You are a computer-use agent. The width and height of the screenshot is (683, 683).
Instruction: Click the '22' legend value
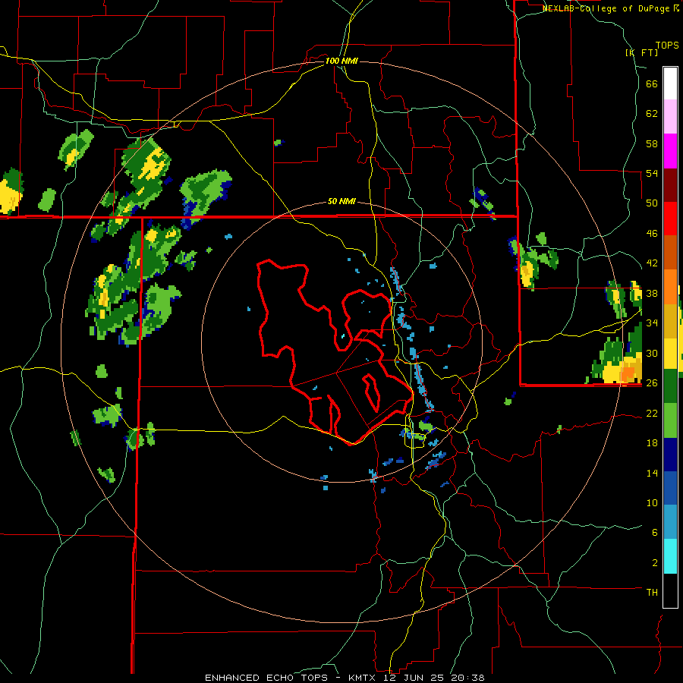652,413
